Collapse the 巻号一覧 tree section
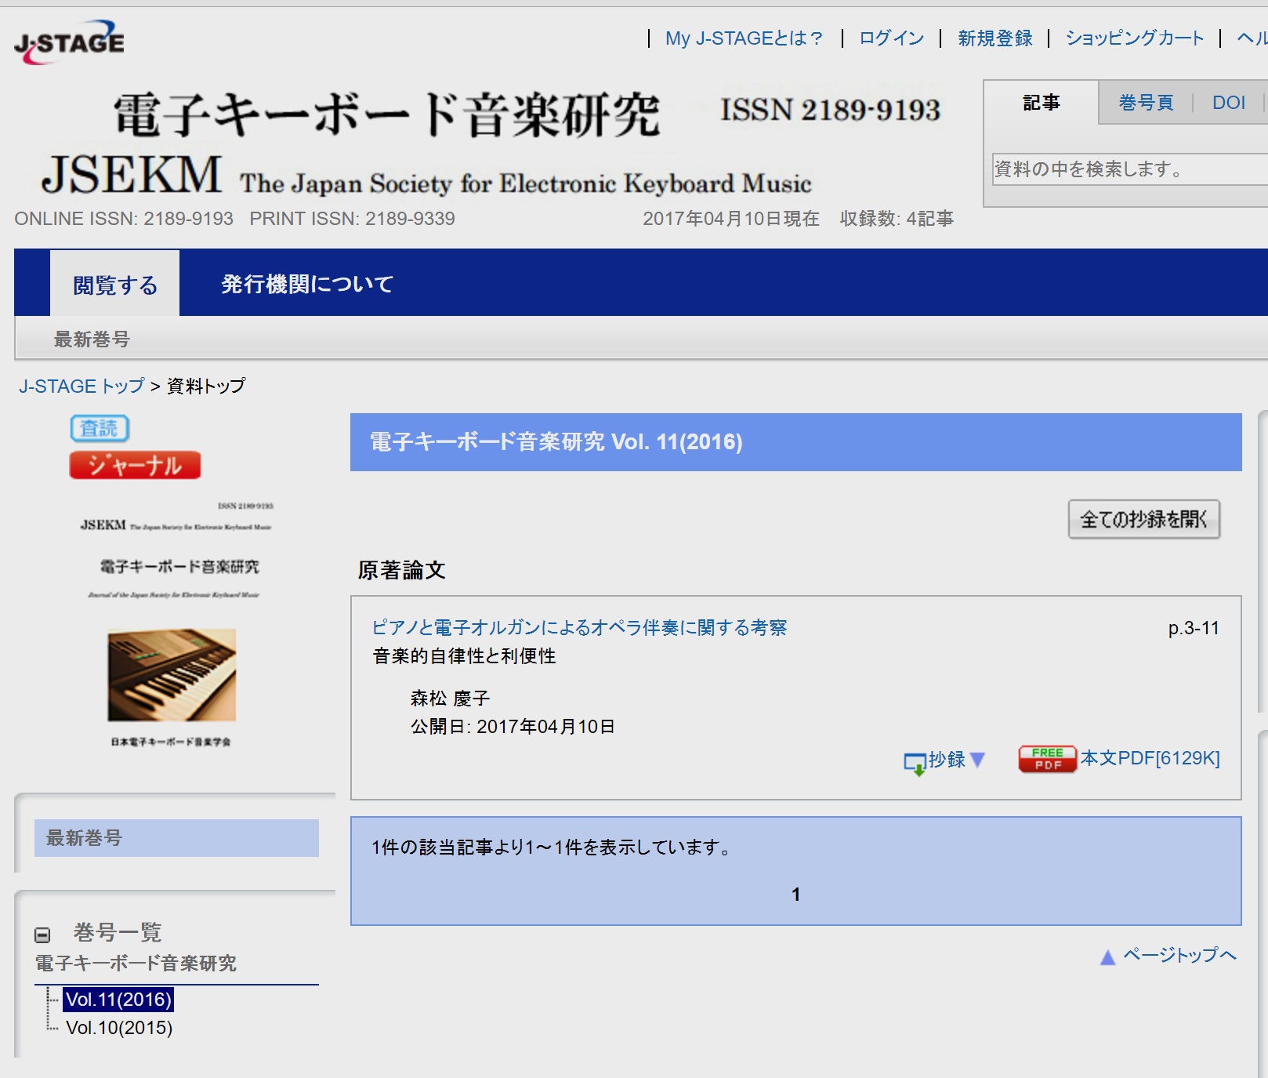 [x=42, y=935]
